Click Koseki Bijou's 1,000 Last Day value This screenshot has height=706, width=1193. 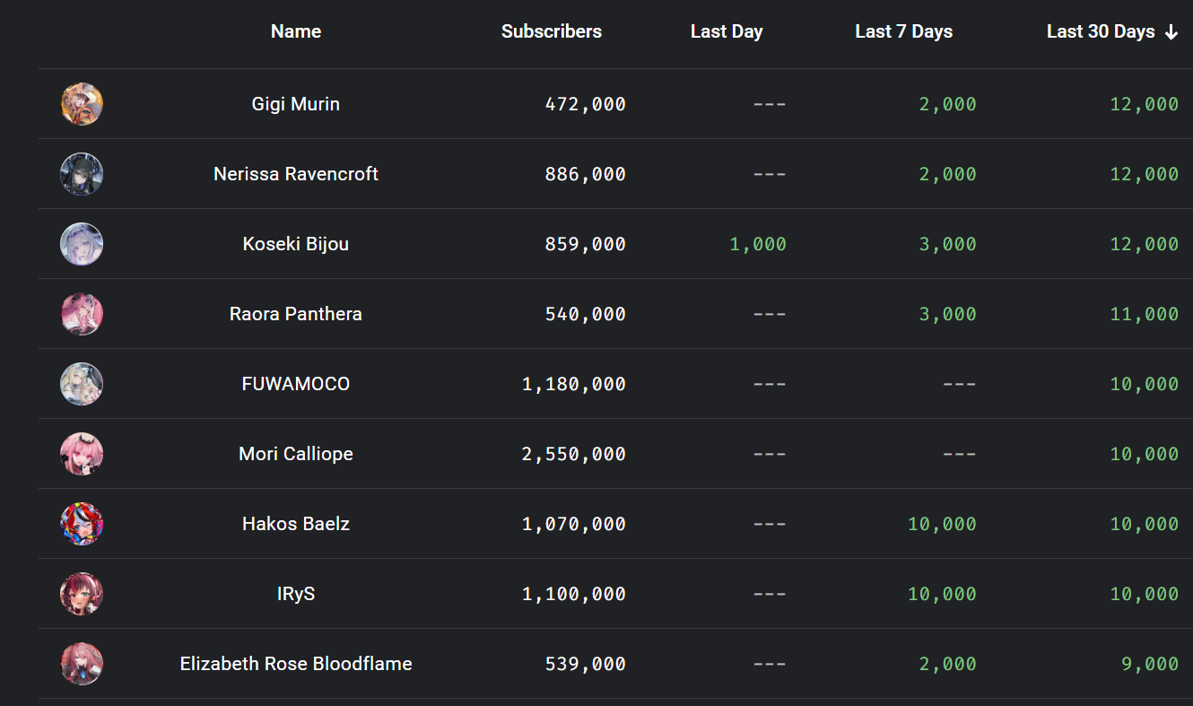[x=758, y=244]
